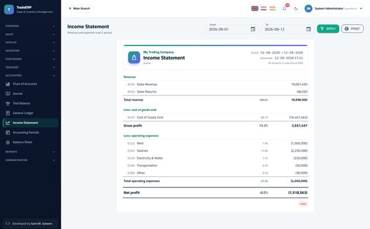Expand the Overview sidebar section
Screen dimensions: 370x229
coord(30,26)
